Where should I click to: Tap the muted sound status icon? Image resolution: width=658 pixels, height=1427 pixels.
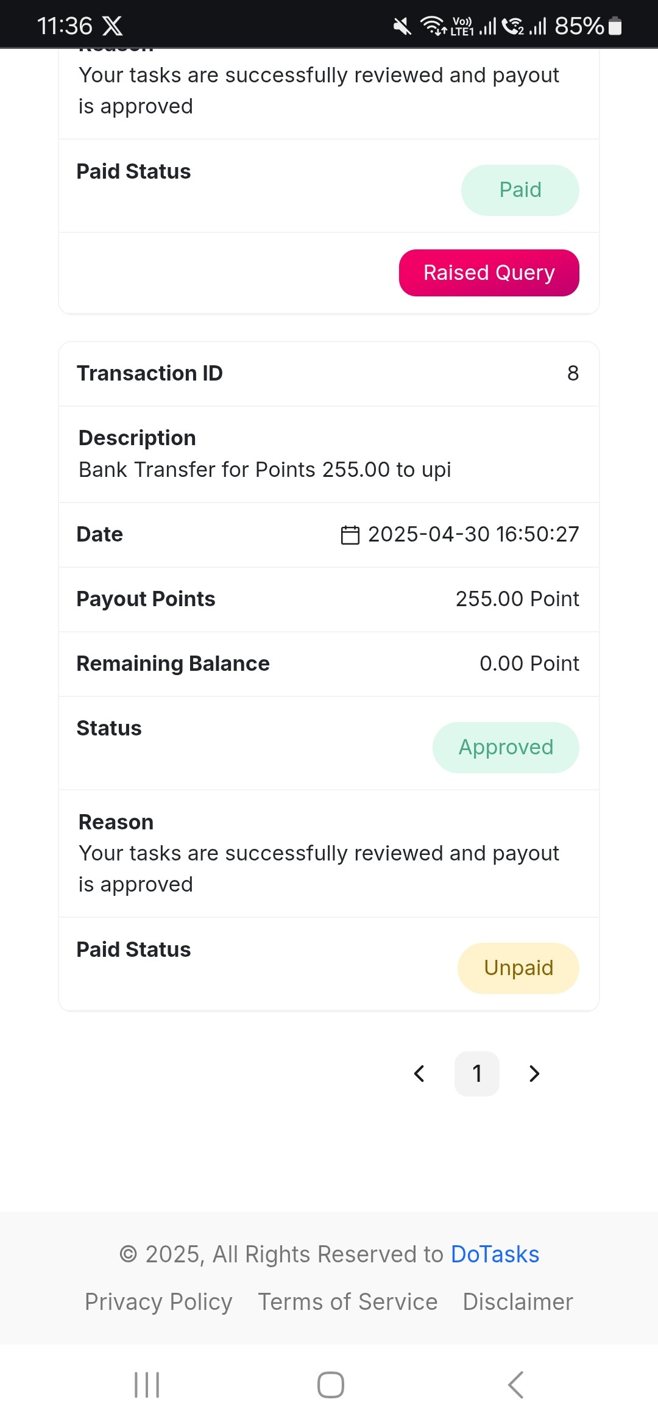pyautogui.click(x=402, y=26)
